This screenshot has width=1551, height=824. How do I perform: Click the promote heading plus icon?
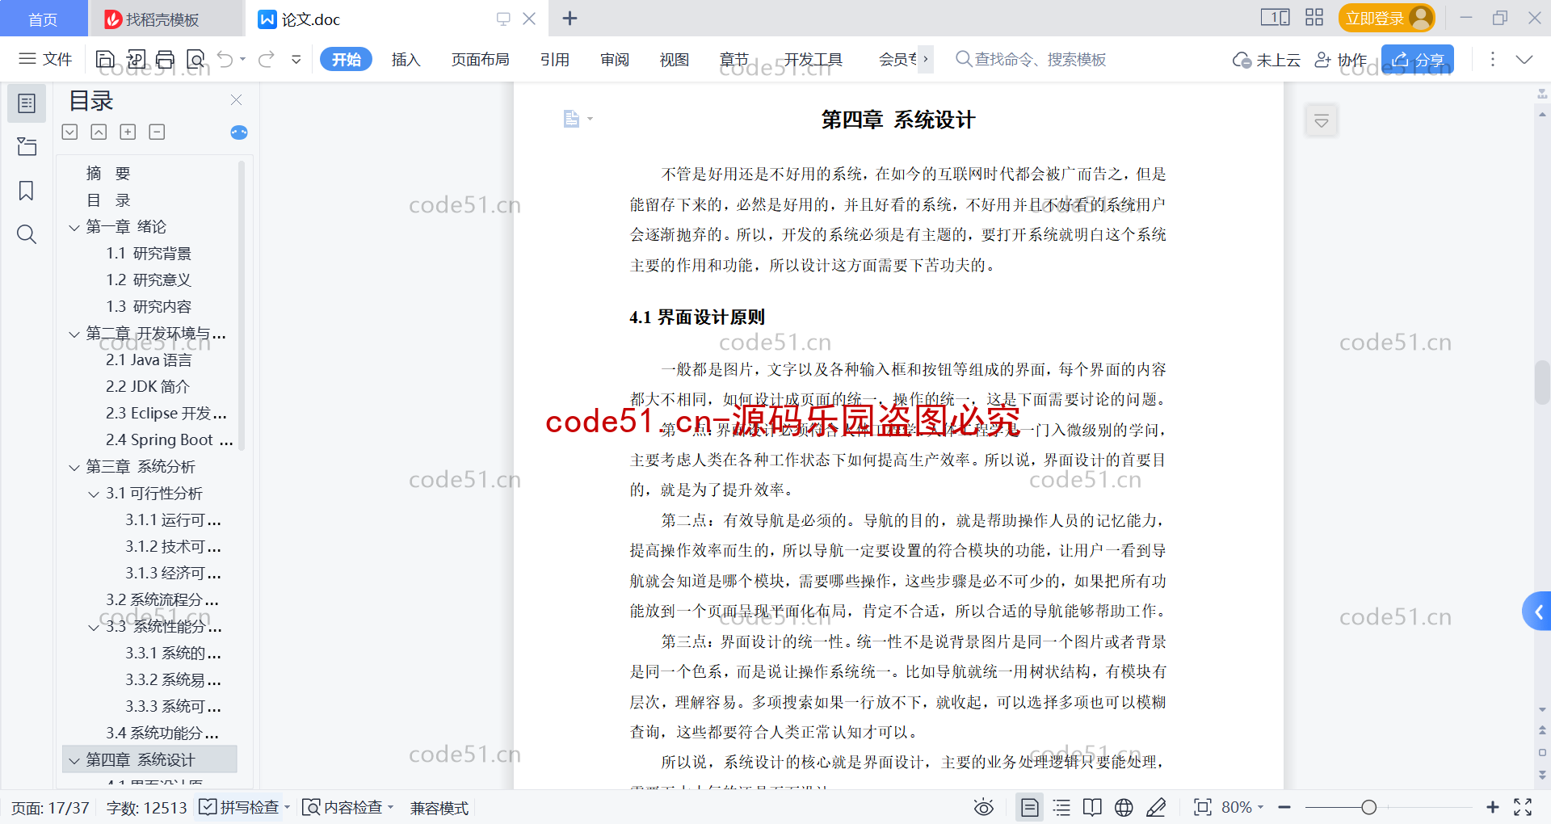pos(128,132)
